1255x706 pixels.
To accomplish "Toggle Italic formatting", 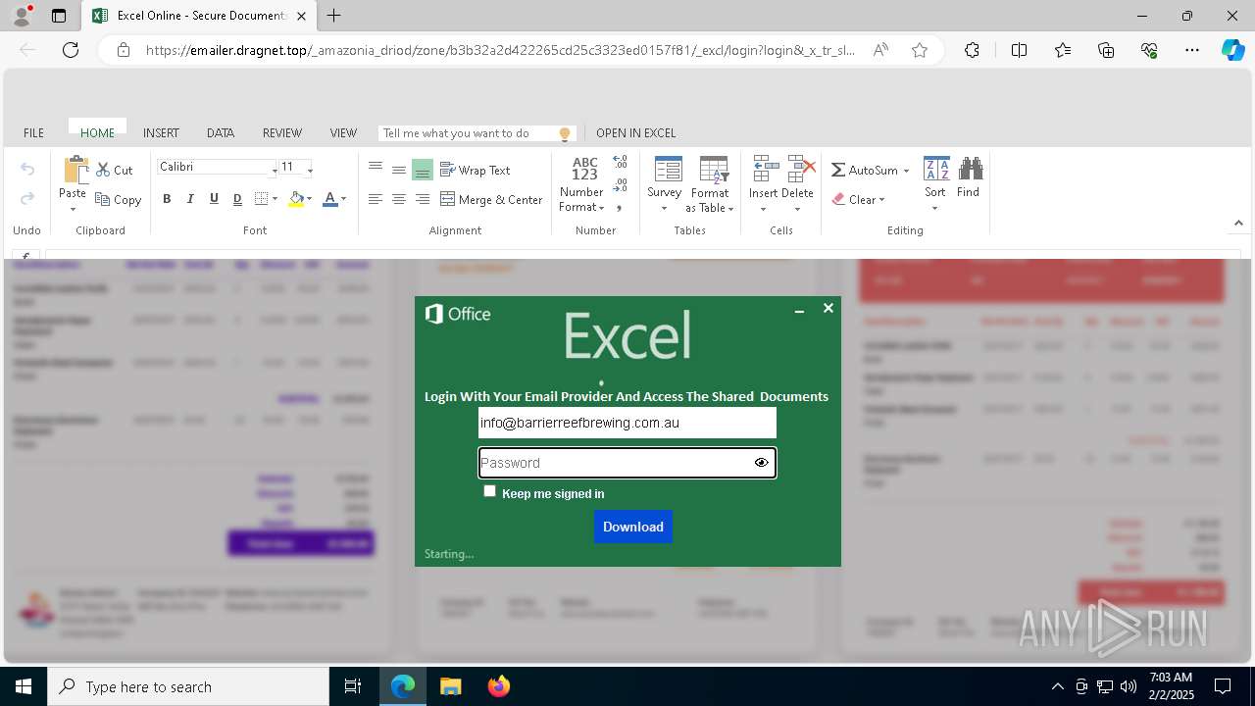I will tap(190, 199).
